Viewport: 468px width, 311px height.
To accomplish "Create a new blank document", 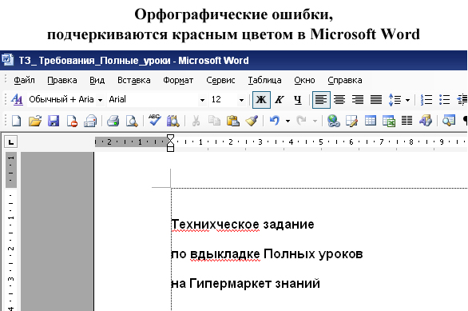I will pos(16,121).
